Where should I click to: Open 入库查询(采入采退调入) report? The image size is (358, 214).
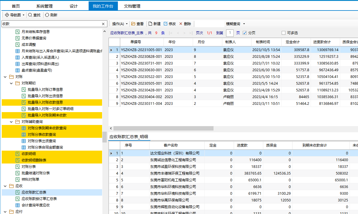tap(40, 58)
